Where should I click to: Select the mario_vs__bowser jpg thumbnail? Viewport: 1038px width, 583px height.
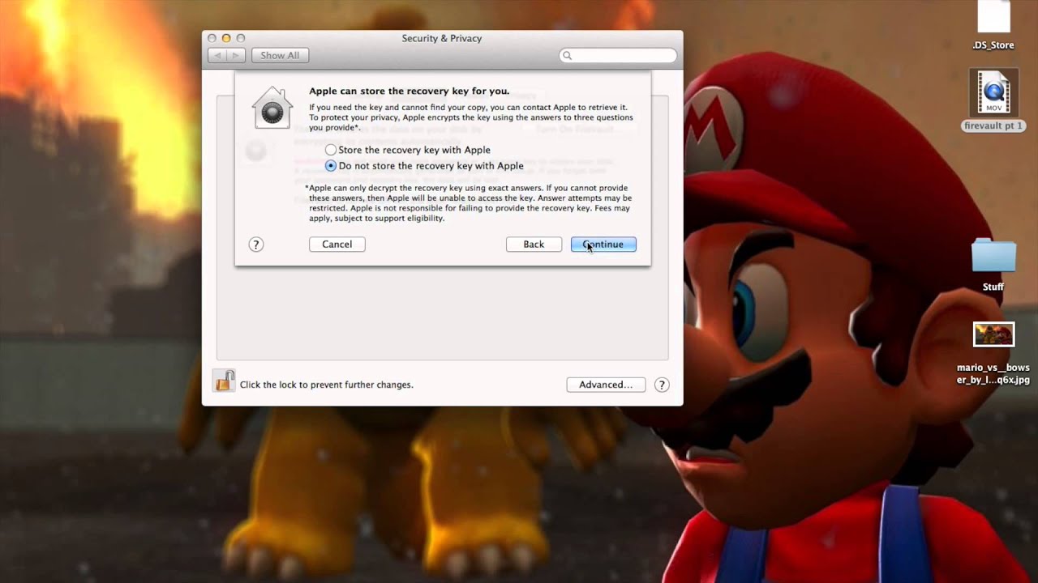coord(993,334)
